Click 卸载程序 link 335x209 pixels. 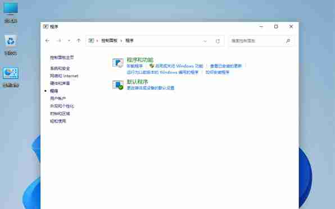point(134,66)
